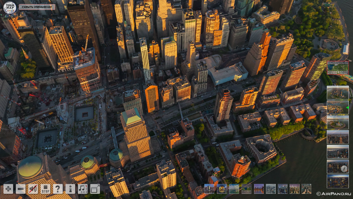Screen dimensions: 353x199
Task: Zoom in with the plus button
Action: point(8,189)
